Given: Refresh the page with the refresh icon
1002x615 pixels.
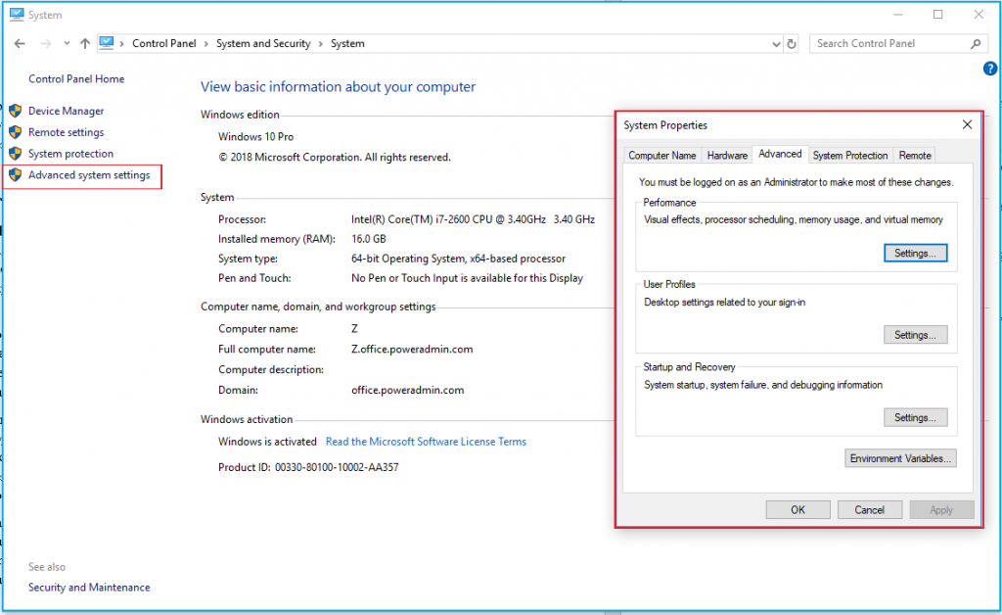Looking at the screenshot, I should click(x=791, y=43).
